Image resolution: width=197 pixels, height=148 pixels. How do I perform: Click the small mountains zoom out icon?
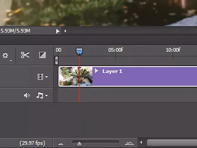tap(61, 143)
